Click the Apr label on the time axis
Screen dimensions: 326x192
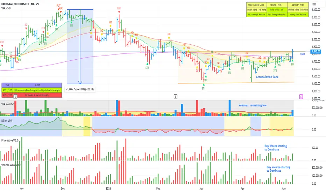[243, 189]
